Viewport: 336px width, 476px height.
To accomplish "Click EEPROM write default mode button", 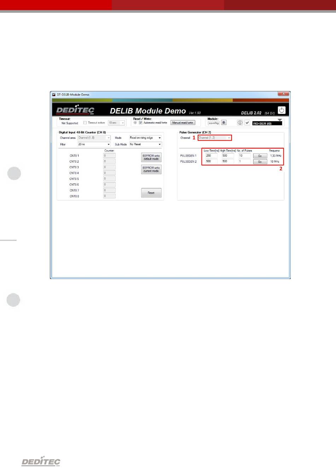I will click(151, 157).
